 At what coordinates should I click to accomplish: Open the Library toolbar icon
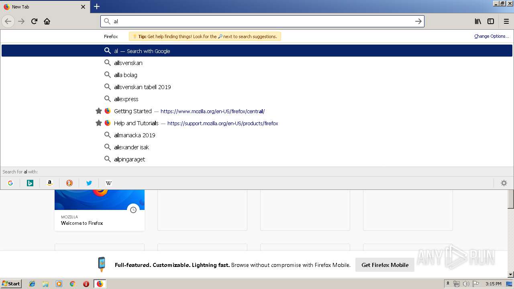pos(478,21)
